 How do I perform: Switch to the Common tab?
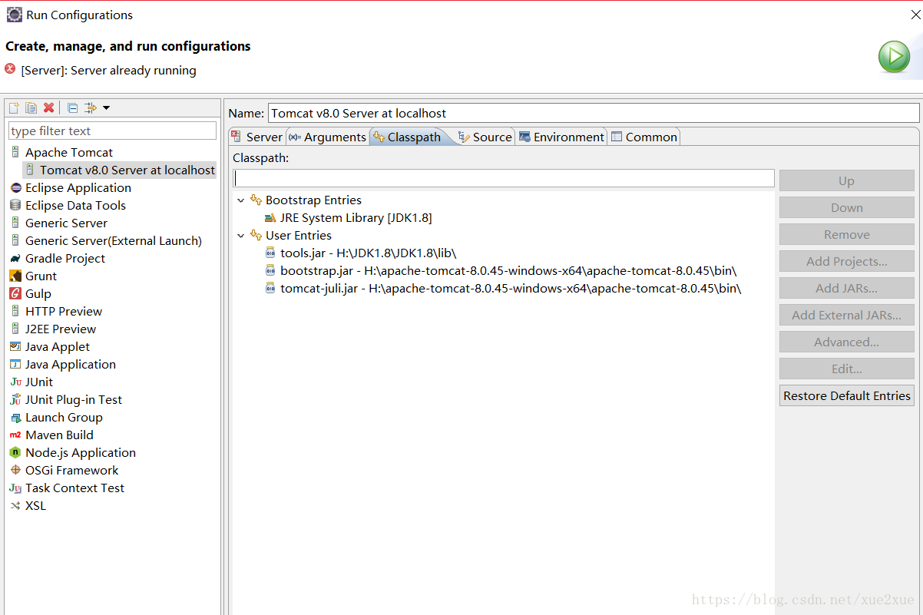(x=644, y=137)
